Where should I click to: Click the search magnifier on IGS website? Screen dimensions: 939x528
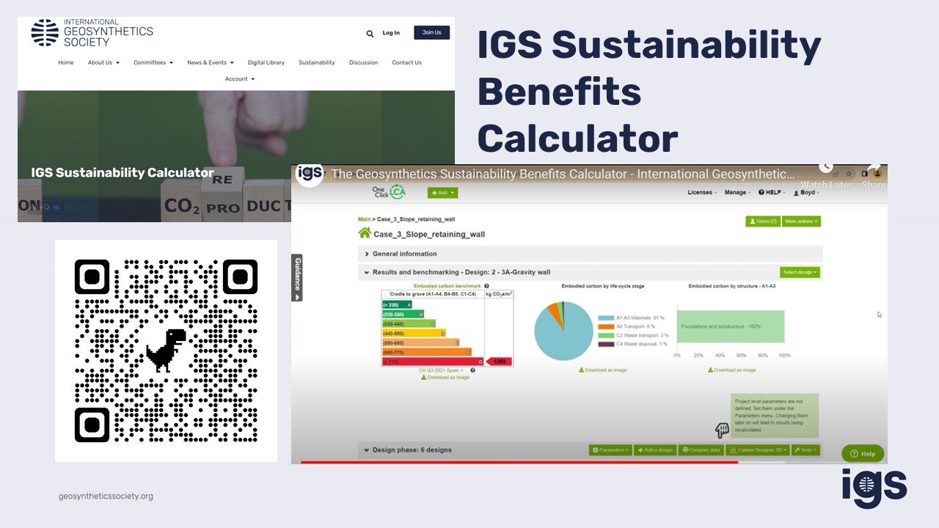(370, 33)
